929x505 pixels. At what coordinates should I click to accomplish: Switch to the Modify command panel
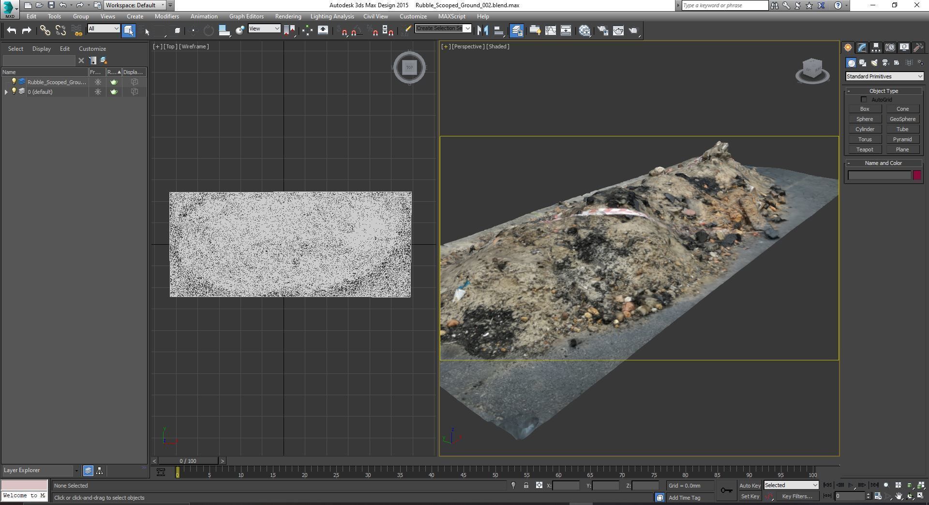(862, 47)
